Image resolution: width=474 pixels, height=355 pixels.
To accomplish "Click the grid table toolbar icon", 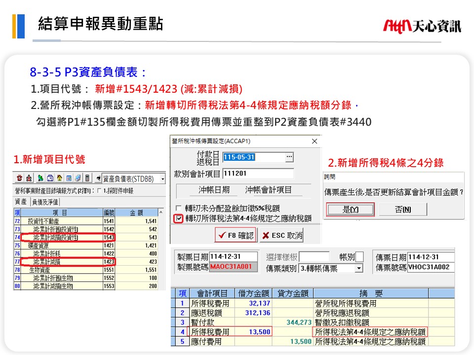I will 69,178.
